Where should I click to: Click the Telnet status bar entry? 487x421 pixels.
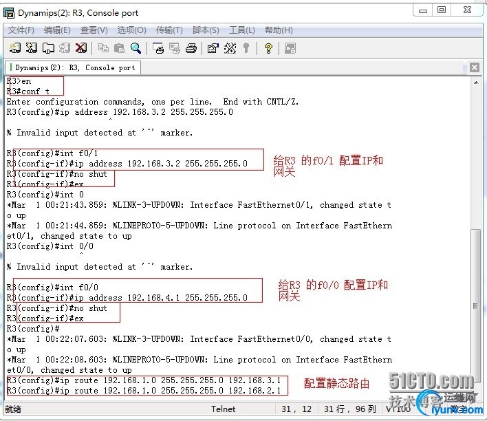[x=223, y=409]
